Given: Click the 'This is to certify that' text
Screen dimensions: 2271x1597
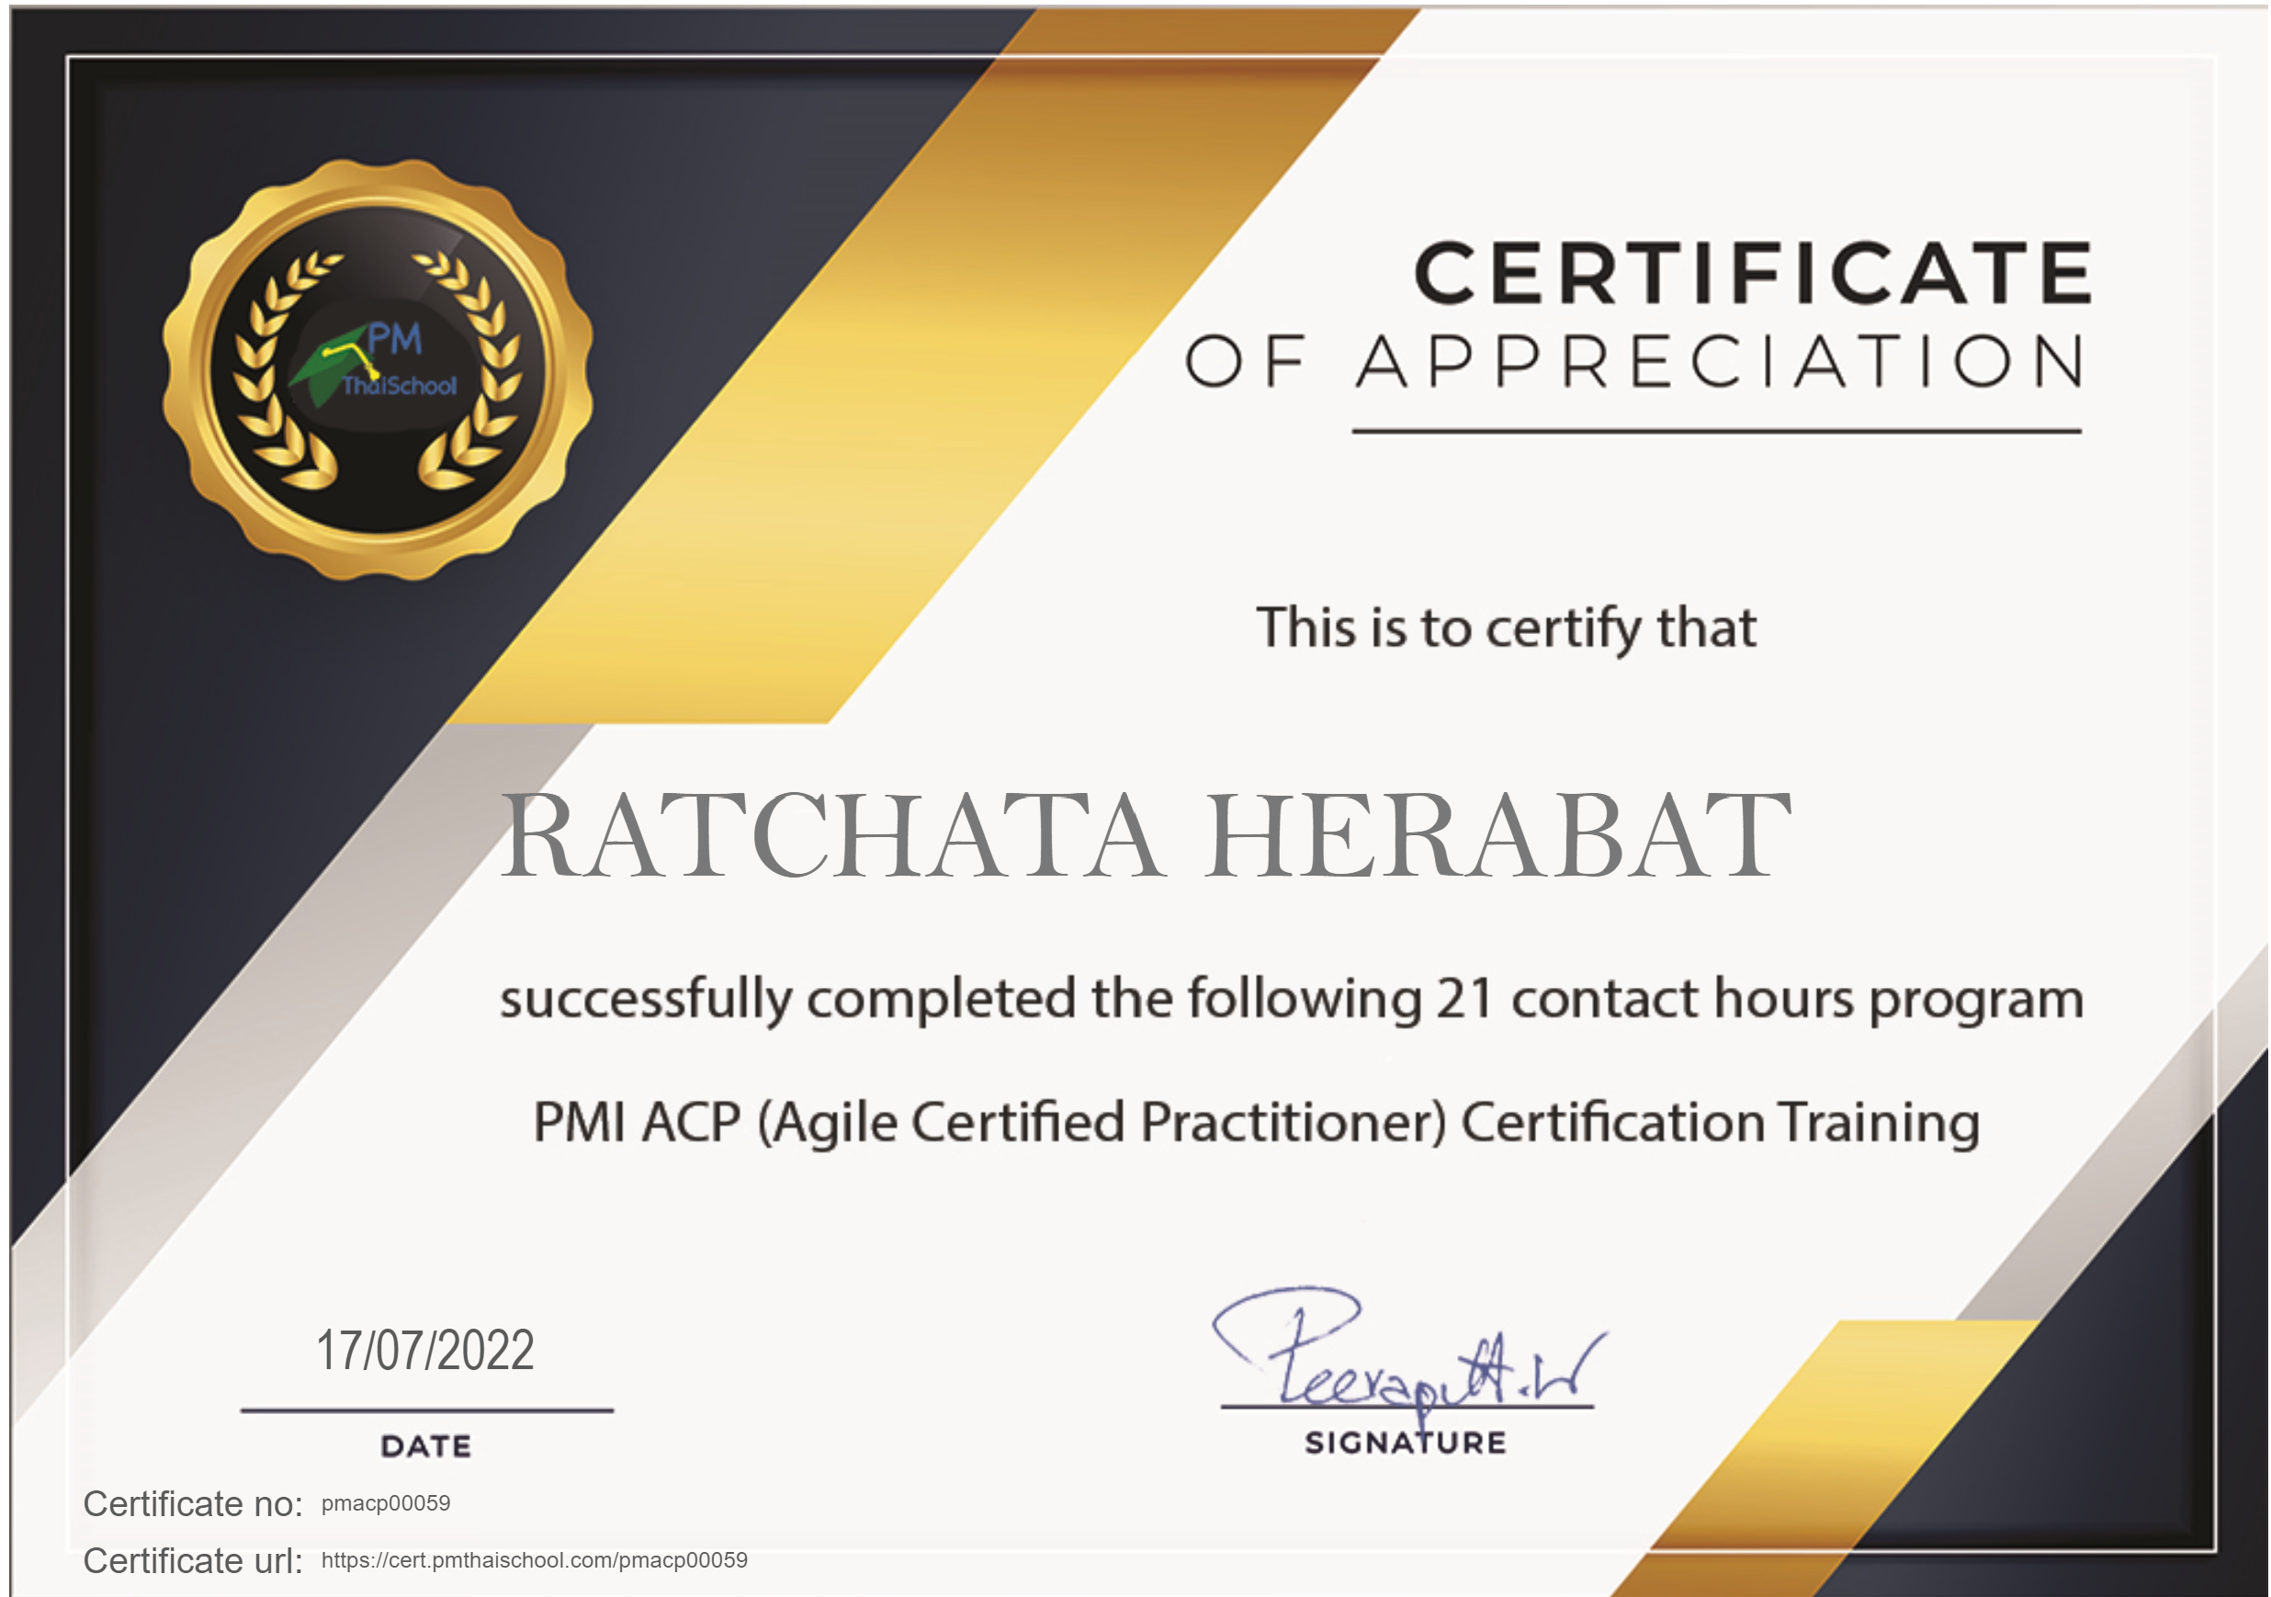Looking at the screenshot, I should tap(1506, 628).
